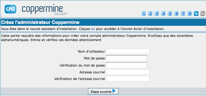Open the 'ici' old installer link

93,29
